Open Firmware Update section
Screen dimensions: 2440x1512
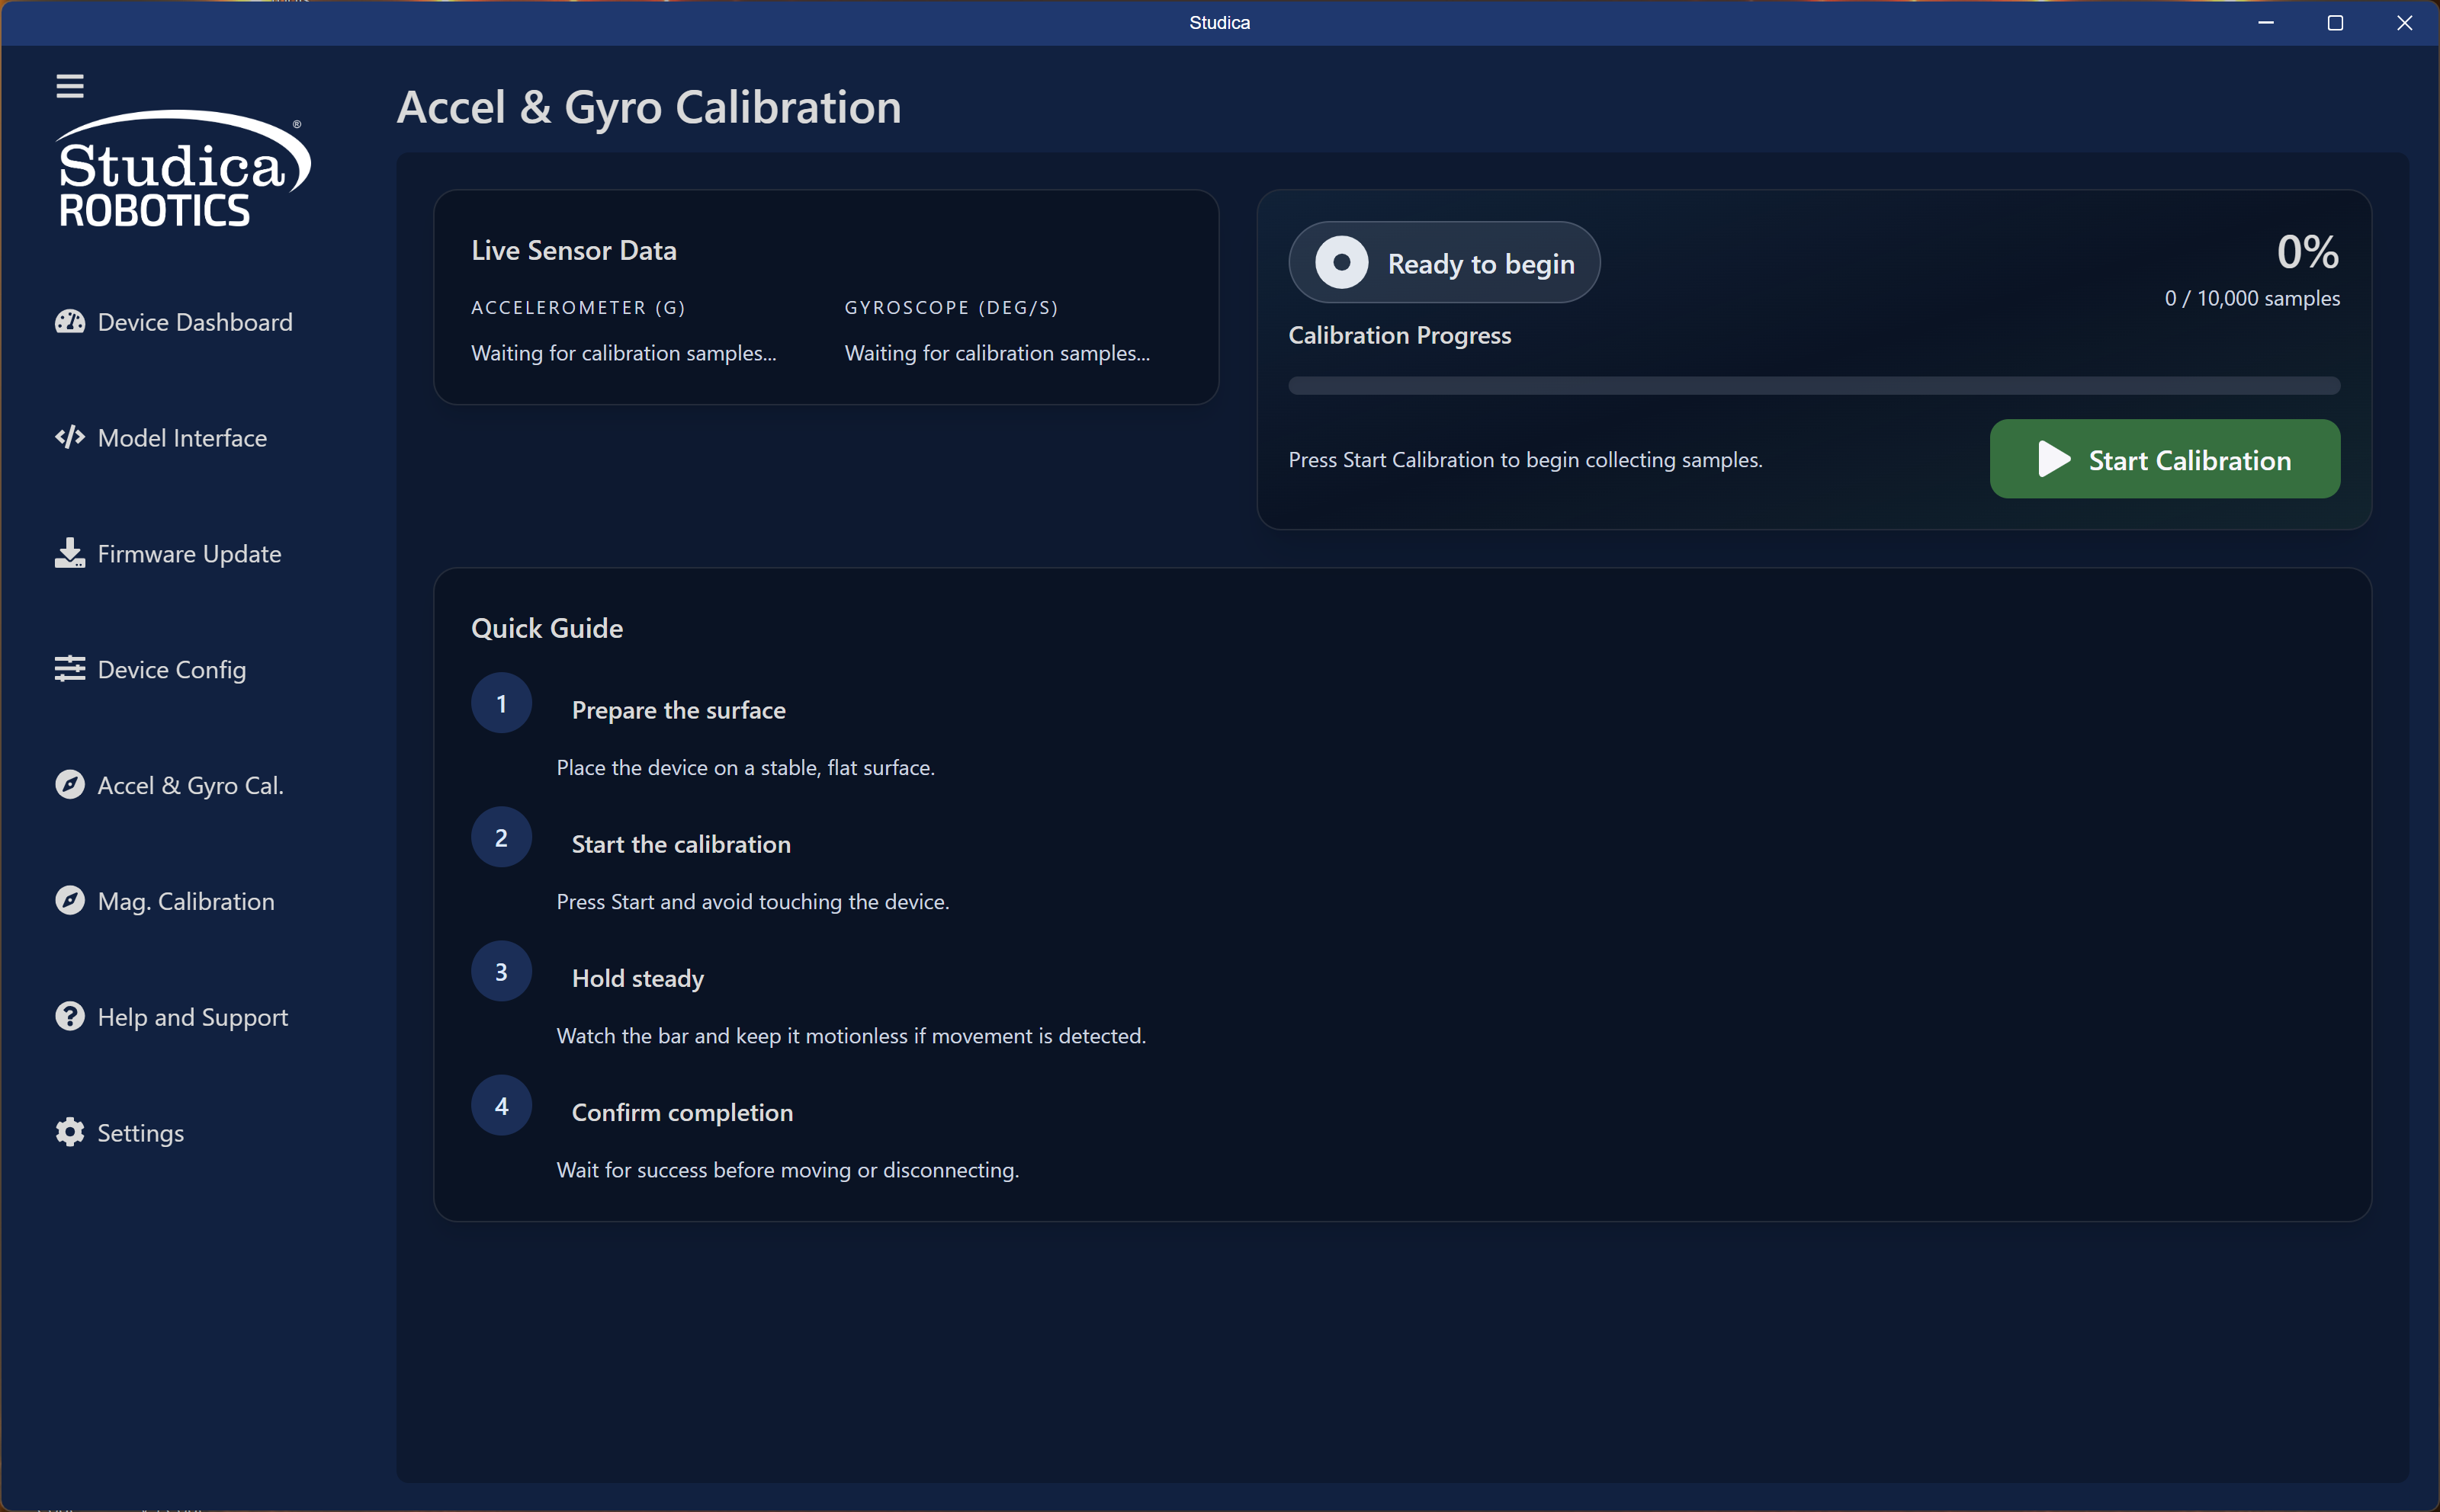coord(189,554)
